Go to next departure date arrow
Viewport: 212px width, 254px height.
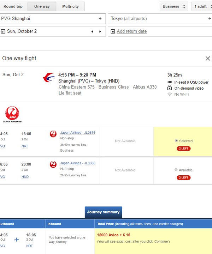100,31
